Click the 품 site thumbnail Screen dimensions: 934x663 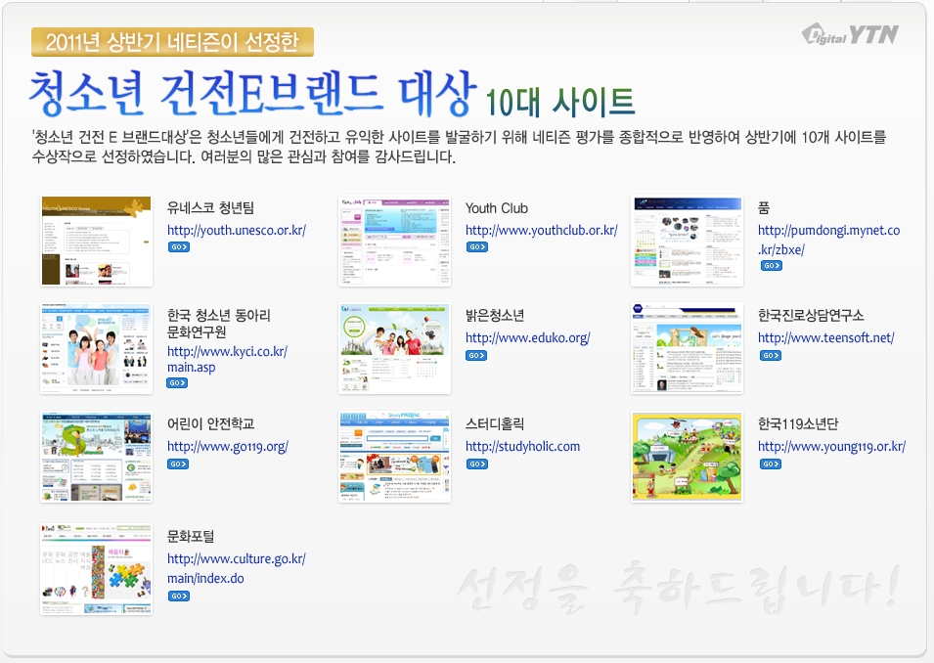[687, 241]
